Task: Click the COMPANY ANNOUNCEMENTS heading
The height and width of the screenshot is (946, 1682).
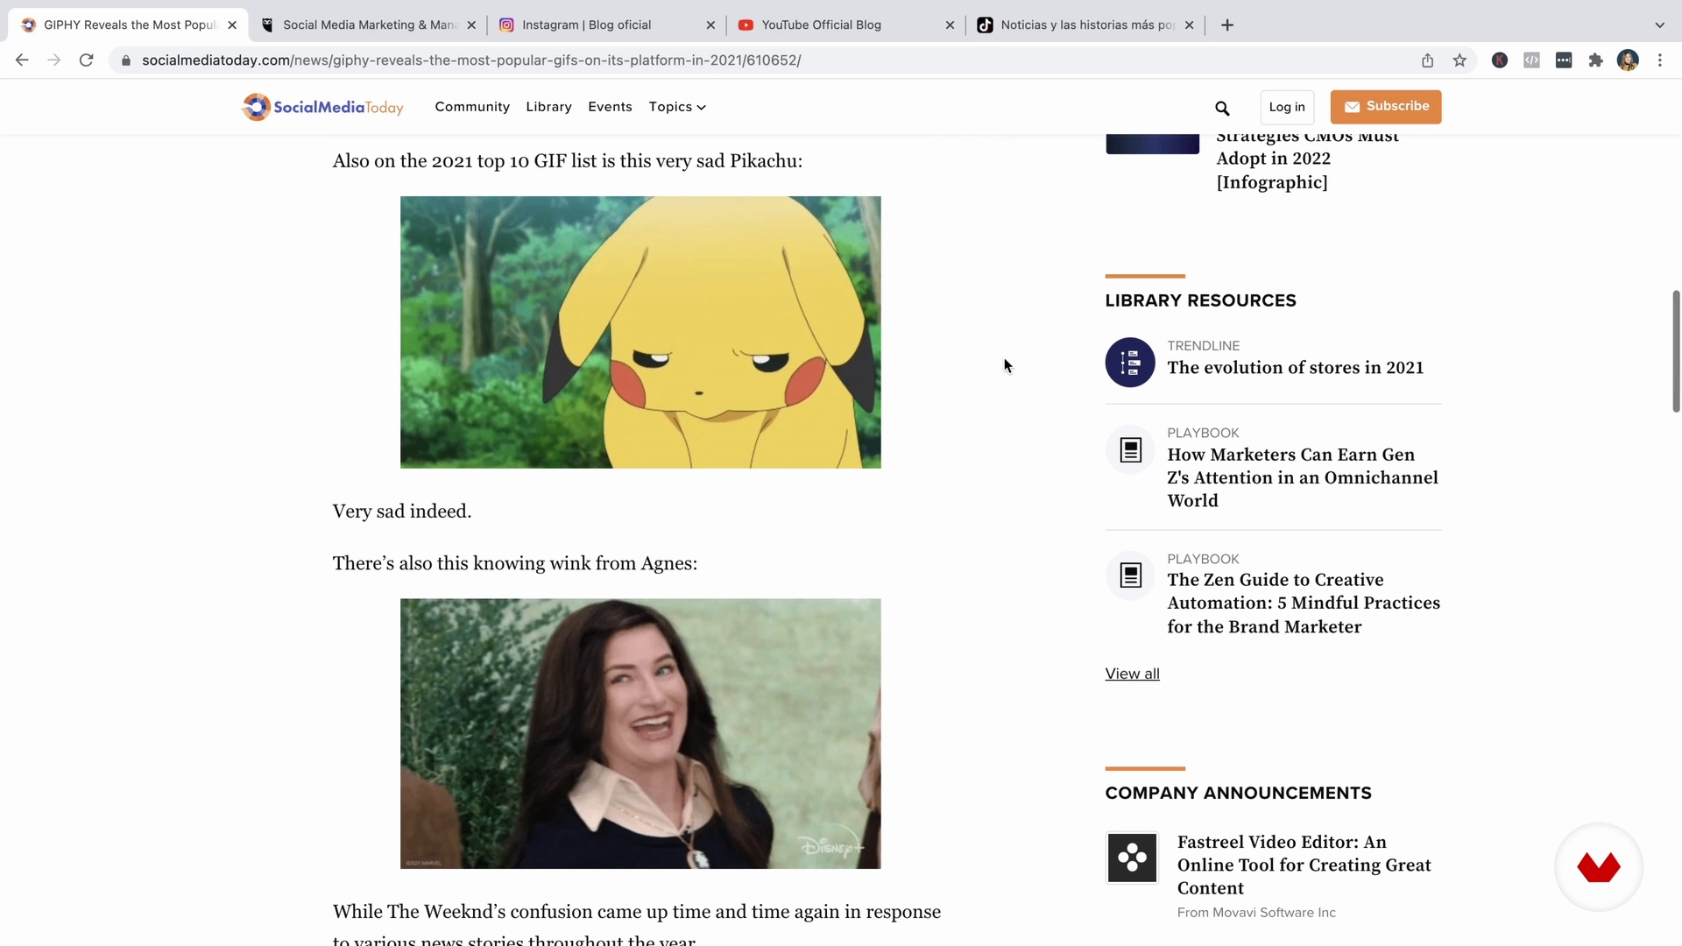Action: pyautogui.click(x=1238, y=793)
